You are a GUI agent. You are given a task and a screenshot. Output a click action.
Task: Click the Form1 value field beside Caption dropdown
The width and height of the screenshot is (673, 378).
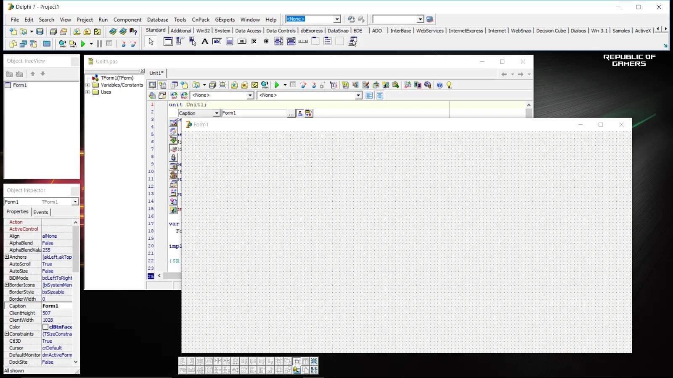point(254,113)
